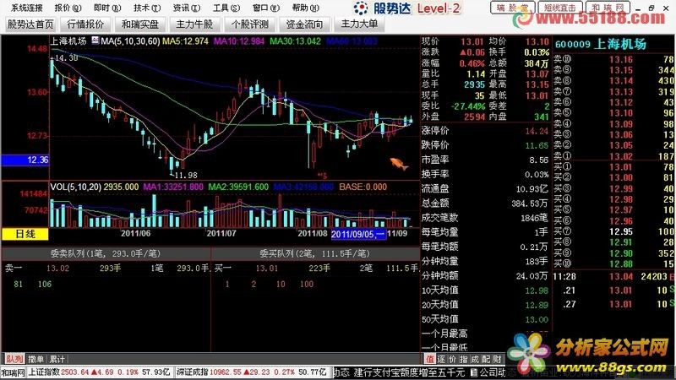
Task: Click the 卖一 13.02 order queue row
Action: pyautogui.click(x=106, y=269)
